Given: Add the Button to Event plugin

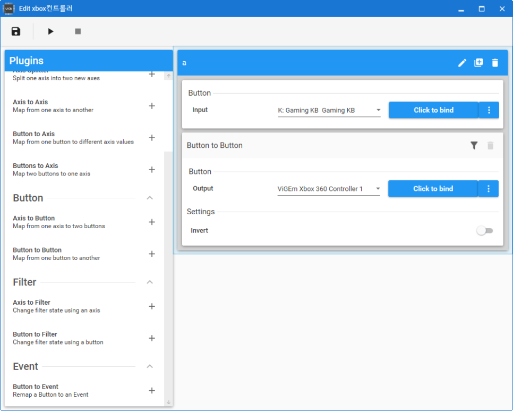Looking at the screenshot, I should click(x=152, y=390).
